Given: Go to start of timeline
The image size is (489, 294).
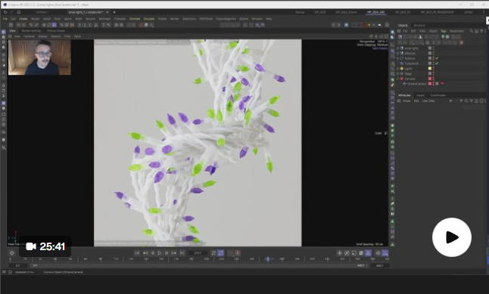Looking at the screenshot, I should click(137, 253).
